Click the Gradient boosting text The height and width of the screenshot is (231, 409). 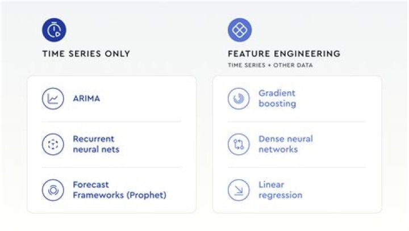(277, 98)
